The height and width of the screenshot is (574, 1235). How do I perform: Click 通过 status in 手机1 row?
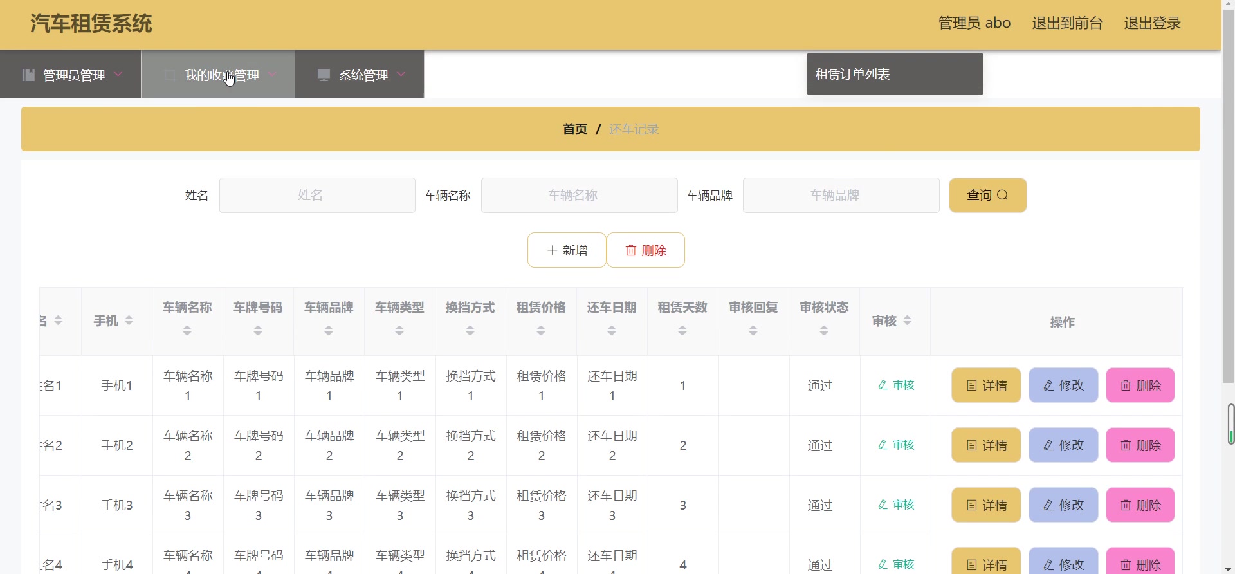point(820,385)
